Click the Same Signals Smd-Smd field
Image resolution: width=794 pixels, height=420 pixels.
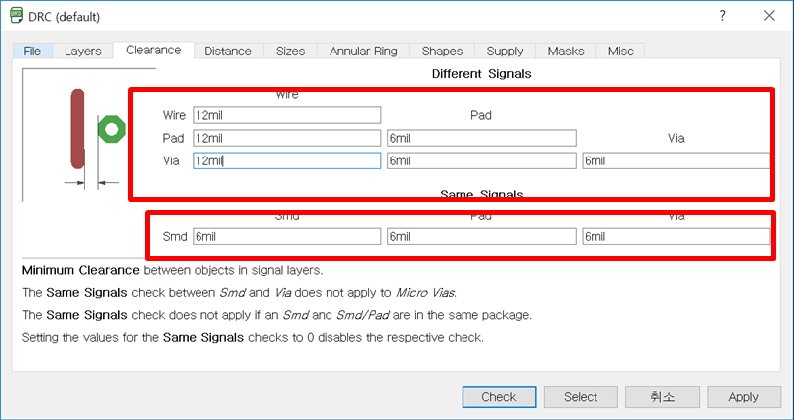pos(287,236)
